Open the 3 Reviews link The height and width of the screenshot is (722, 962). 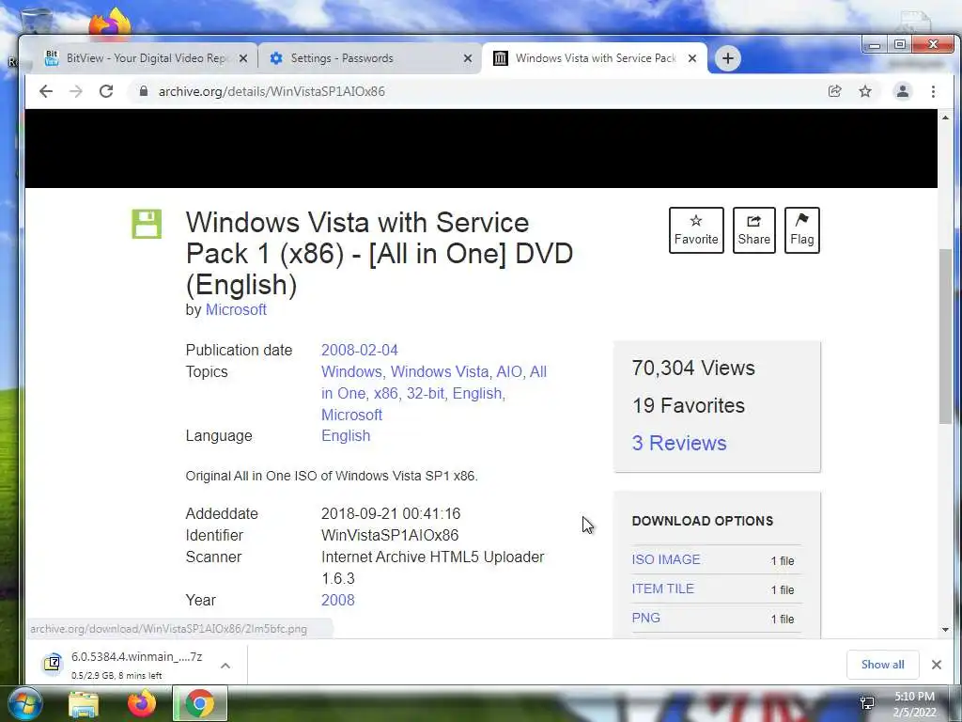pyautogui.click(x=679, y=443)
